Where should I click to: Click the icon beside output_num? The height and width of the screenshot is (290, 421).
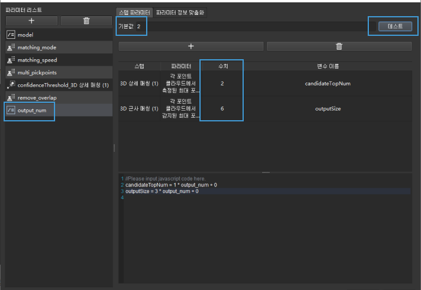tap(10, 110)
